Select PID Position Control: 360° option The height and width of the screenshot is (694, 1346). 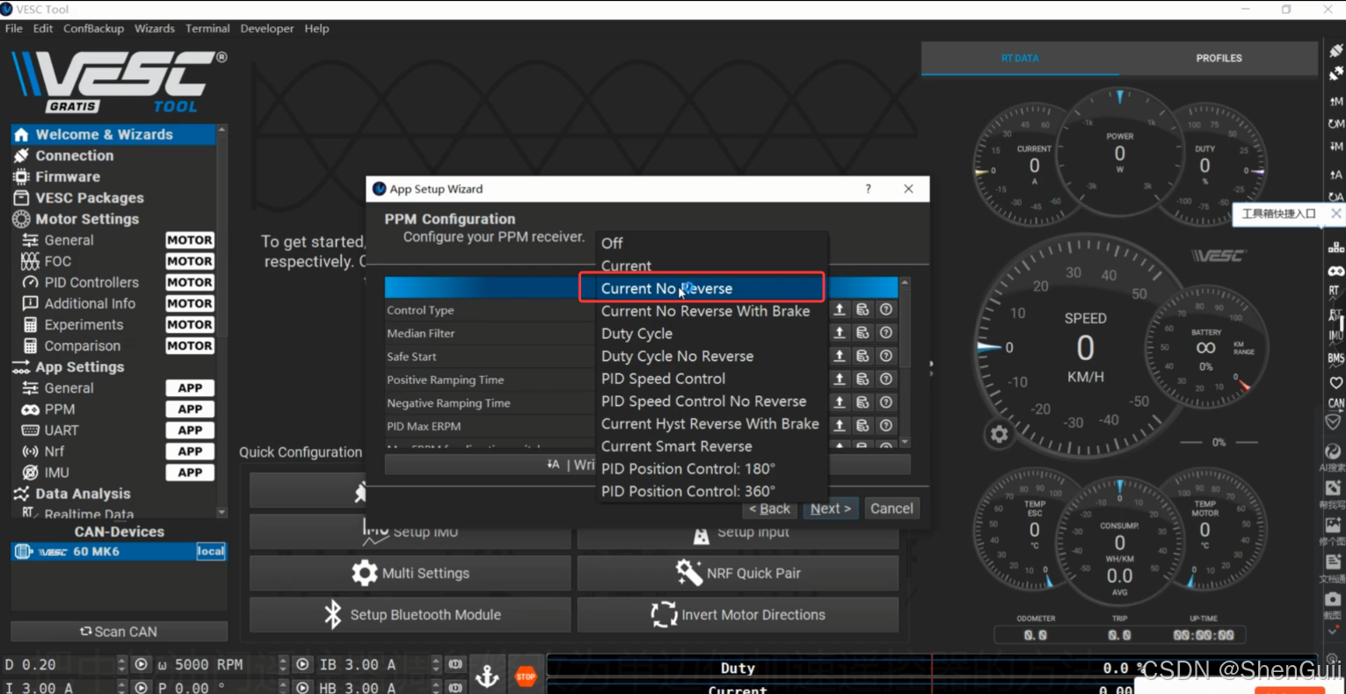click(x=688, y=491)
